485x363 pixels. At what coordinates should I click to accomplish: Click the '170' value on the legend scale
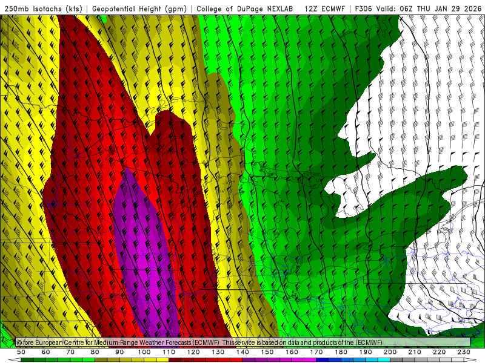[x=316, y=352]
